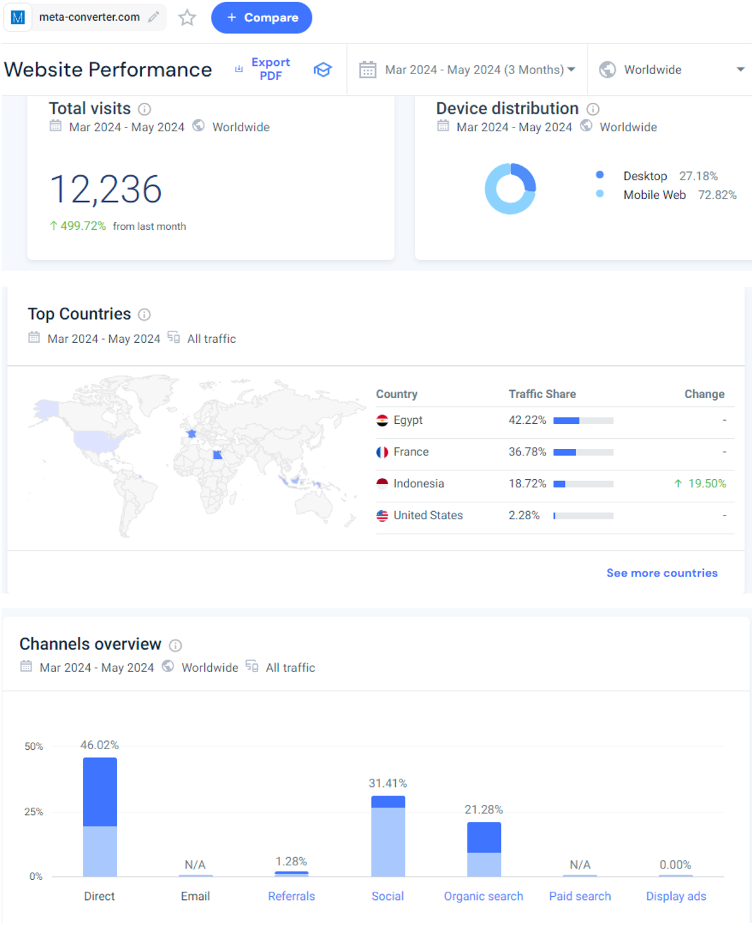
Task: Open the Referrals channel link
Action: point(292,896)
